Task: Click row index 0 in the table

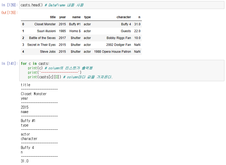Action: (23, 24)
